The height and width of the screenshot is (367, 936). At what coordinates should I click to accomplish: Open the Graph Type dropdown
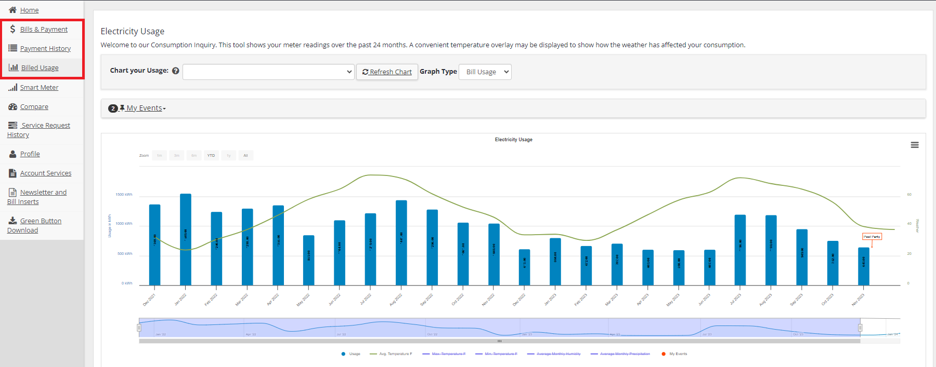485,72
